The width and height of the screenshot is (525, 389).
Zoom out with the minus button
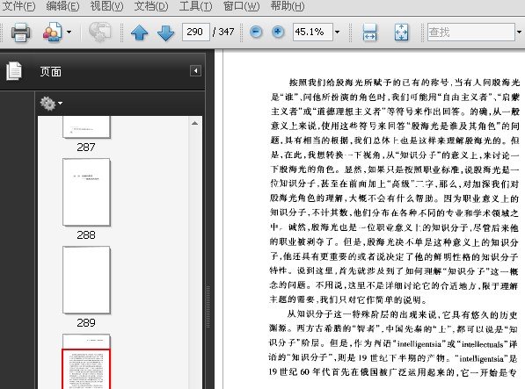[x=256, y=32]
